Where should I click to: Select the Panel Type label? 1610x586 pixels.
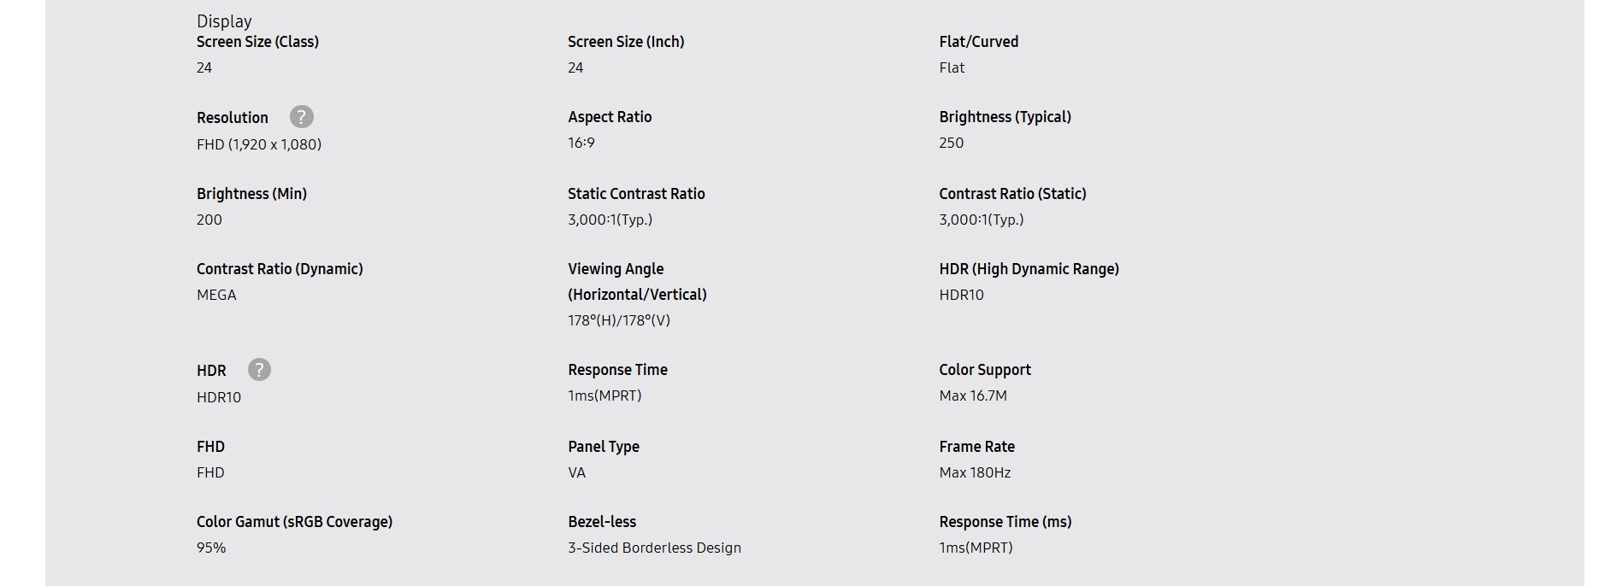tap(604, 447)
